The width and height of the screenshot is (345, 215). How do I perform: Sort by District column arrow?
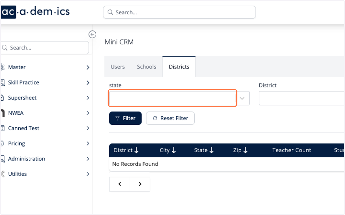click(x=137, y=150)
